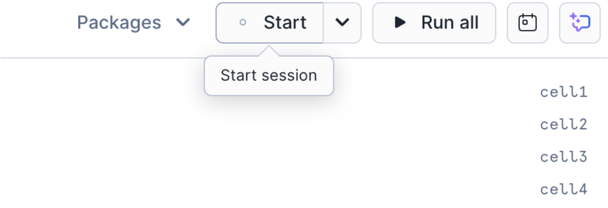Open the AI sparkle chat assistant
Screen dimensions: 608x208
coord(580,23)
